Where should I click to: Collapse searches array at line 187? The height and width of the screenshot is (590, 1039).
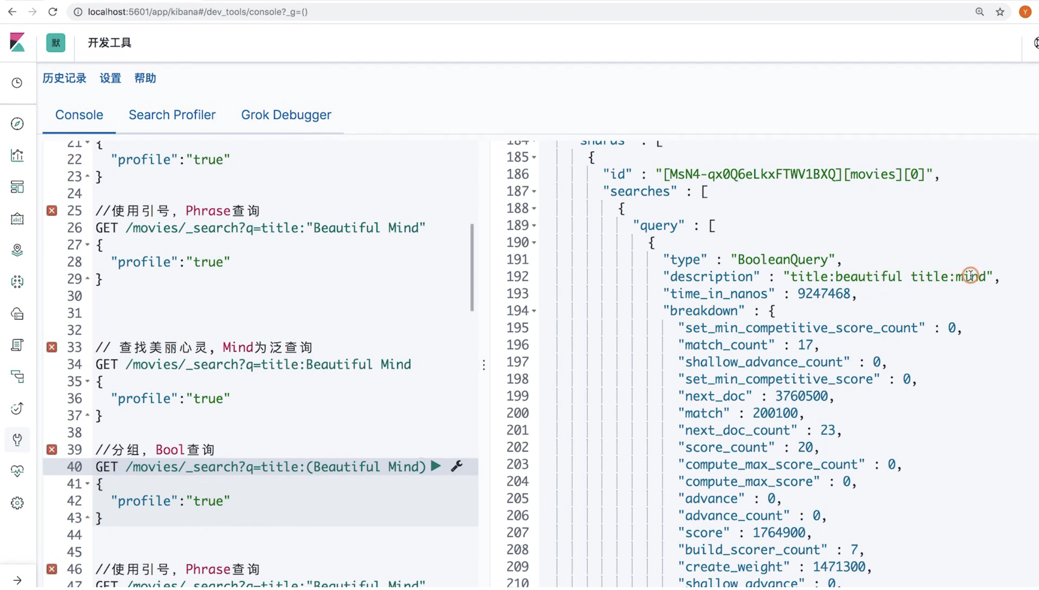534,192
